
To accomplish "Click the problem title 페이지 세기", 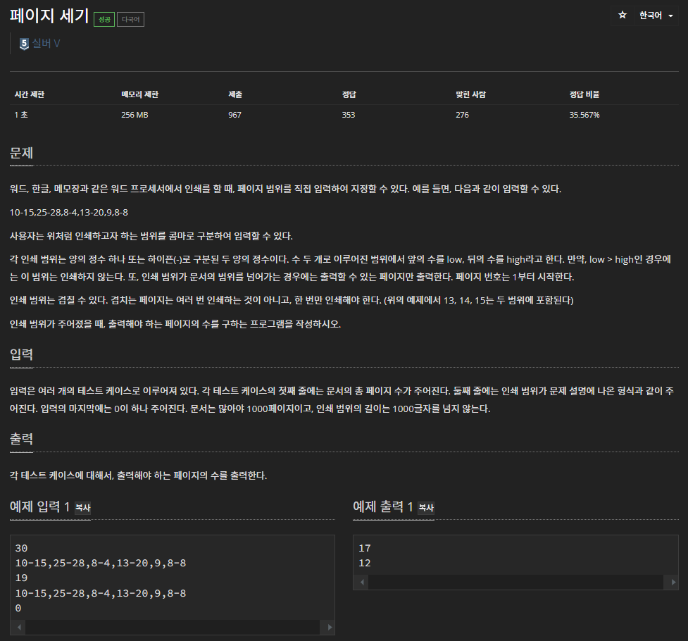I will (49, 15).
